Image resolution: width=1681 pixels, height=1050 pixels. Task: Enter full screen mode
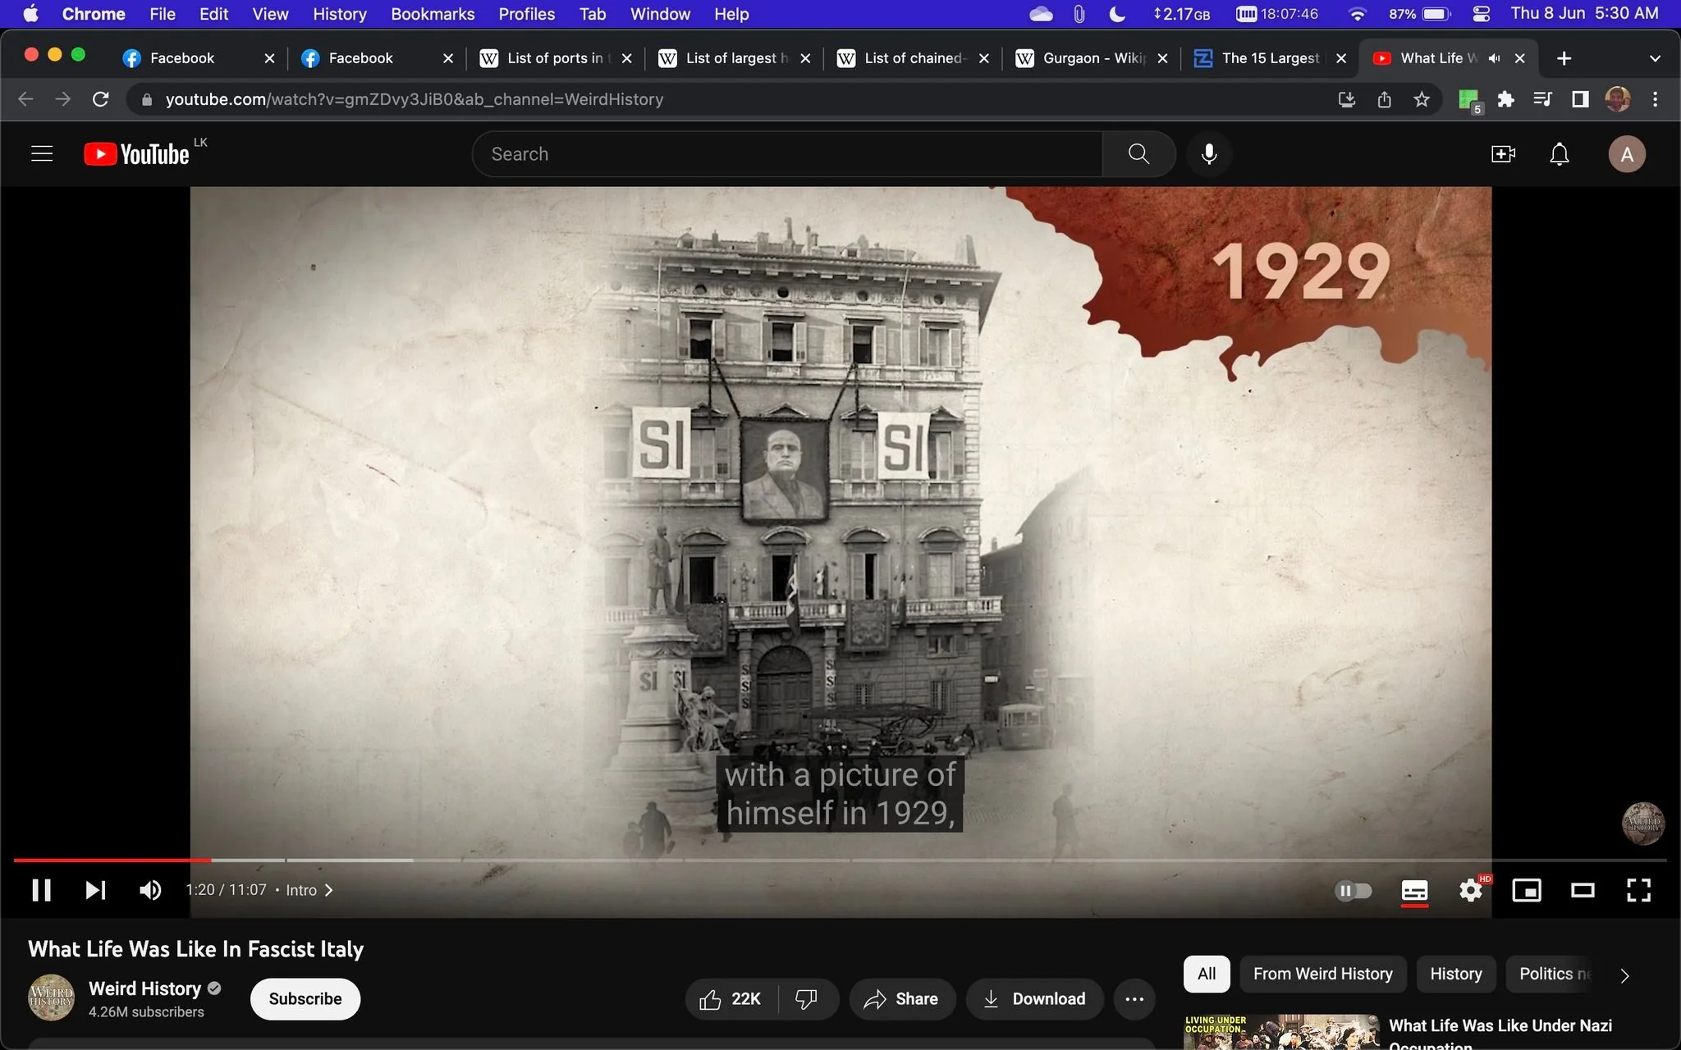pyautogui.click(x=1638, y=890)
